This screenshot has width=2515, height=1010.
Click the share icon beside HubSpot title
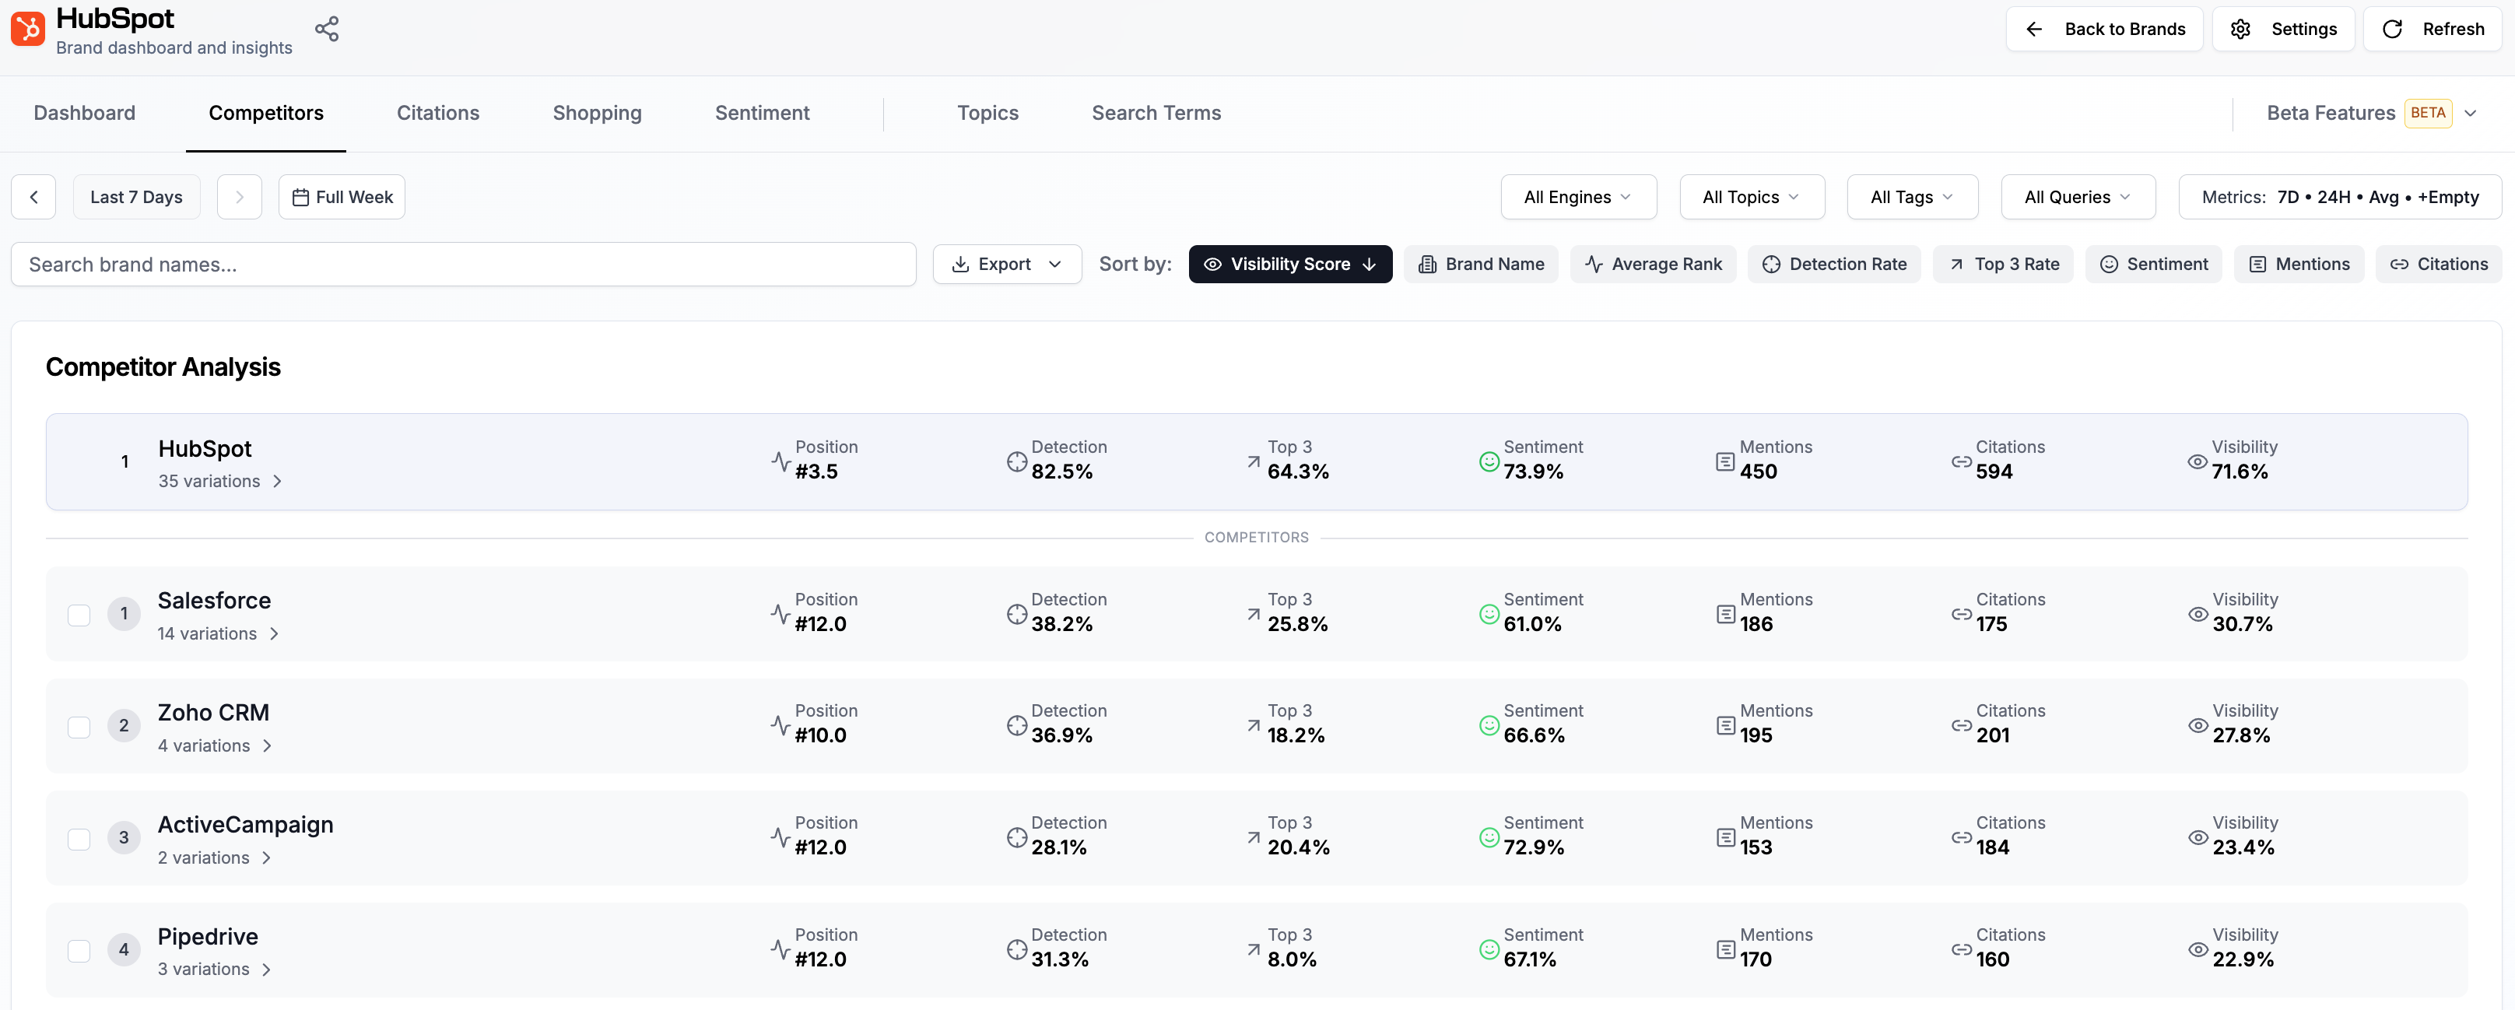click(327, 30)
